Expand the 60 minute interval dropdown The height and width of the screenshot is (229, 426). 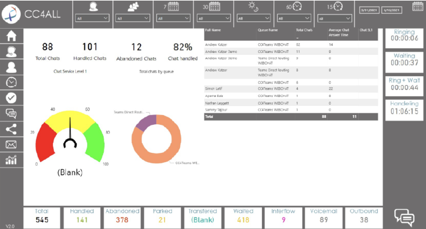294,18
